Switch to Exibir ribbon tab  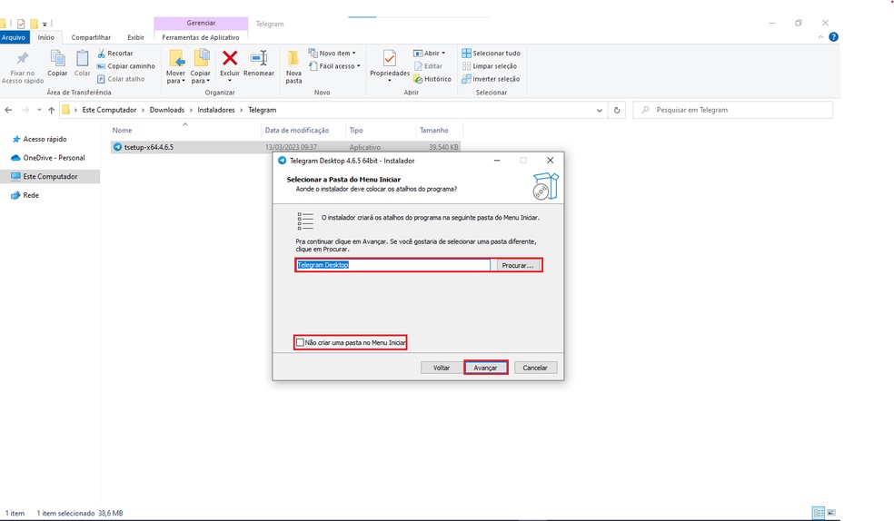pyautogui.click(x=135, y=37)
